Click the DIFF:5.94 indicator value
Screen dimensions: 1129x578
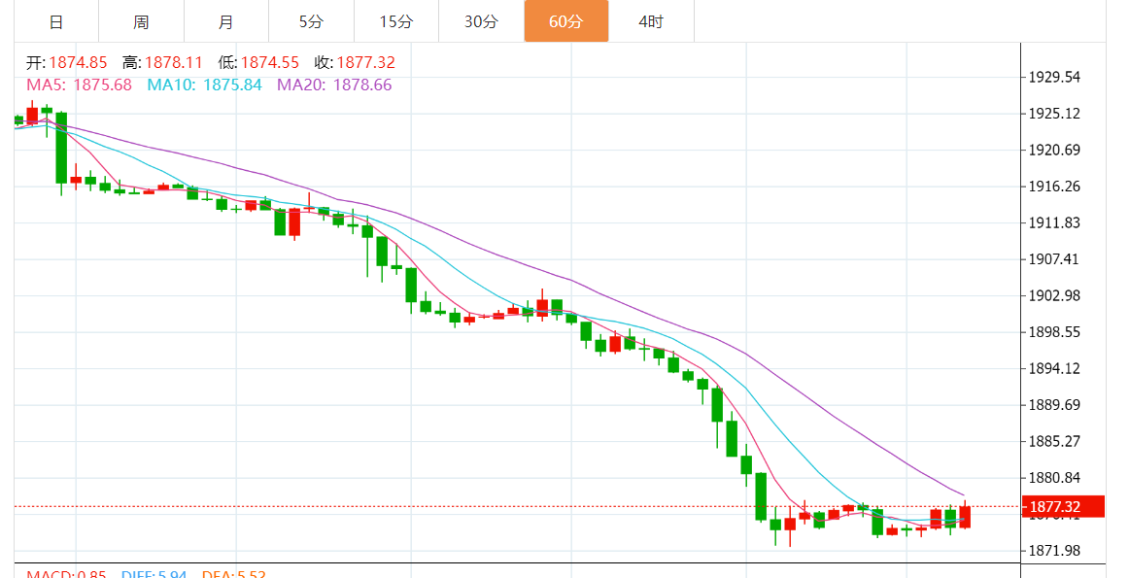click(x=154, y=574)
